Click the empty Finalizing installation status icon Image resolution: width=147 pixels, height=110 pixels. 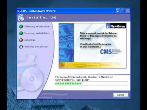tap(21, 47)
